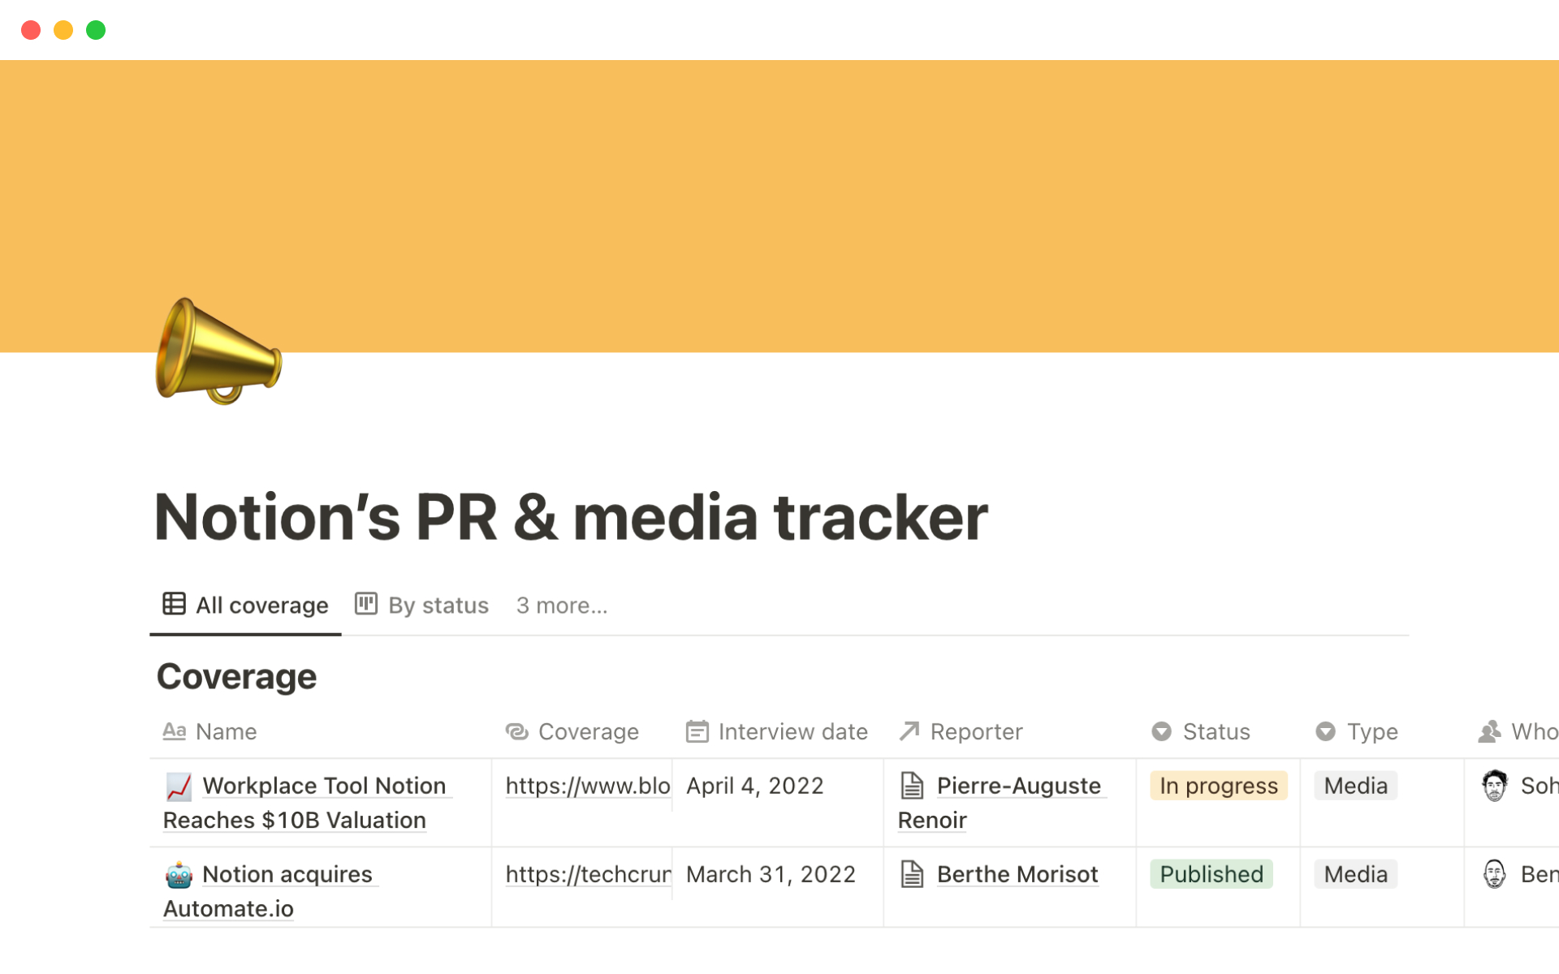Click the page icon next to Berthe Morisot
This screenshot has width=1559, height=974.
(x=912, y=874)
